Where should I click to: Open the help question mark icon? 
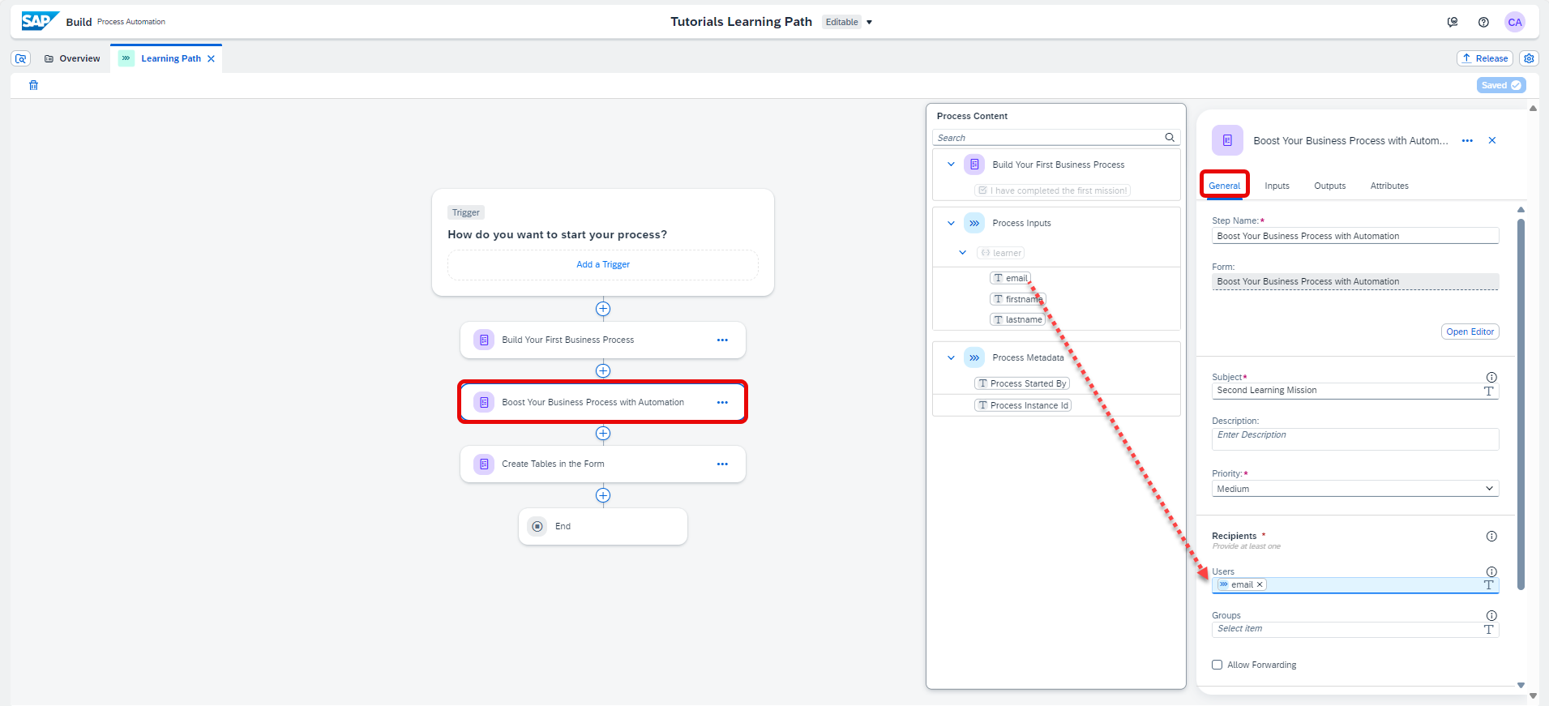tap(1483, 22)
